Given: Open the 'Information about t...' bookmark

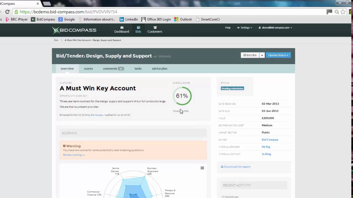Looking at the screenshot, I should click(x=97, y=19).
